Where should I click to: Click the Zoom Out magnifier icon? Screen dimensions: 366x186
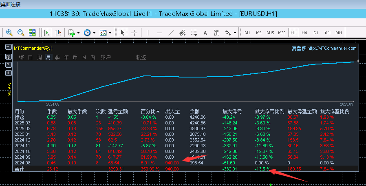(21, 33)
